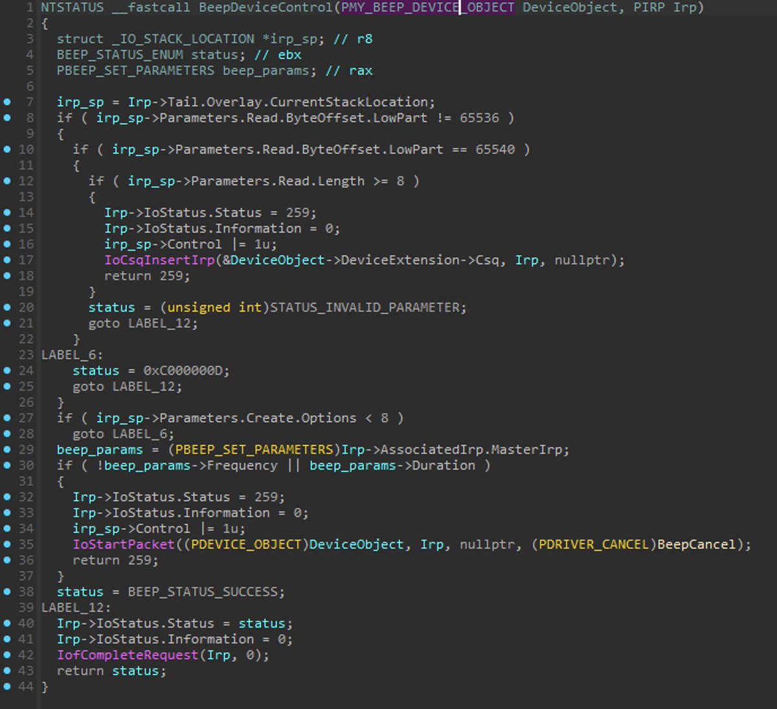Click the // ebx register comment
The width and height of the screenshot is (777, 709).
tap(278, 55)
